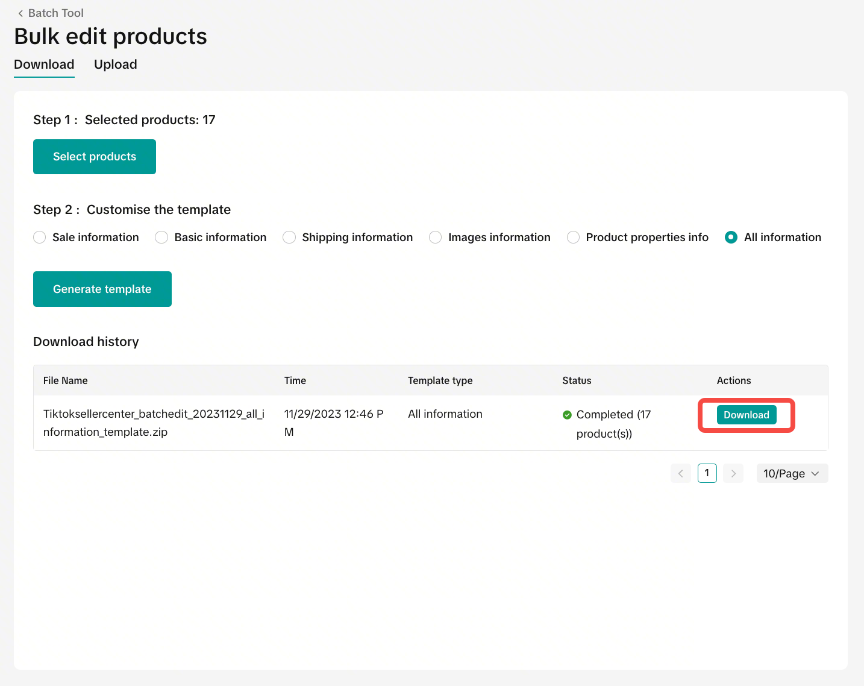Select Product properties info radio button
The width and height of the screenshot is (864, 686).
[574, 238]
